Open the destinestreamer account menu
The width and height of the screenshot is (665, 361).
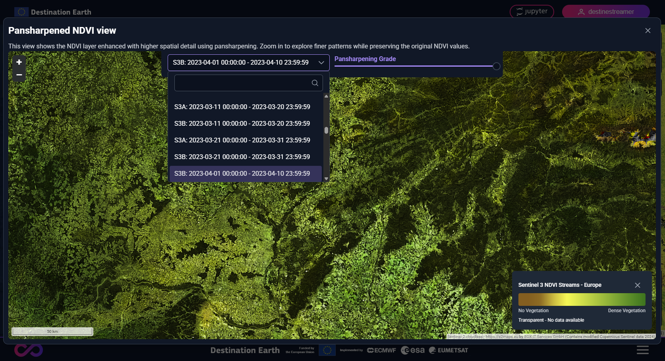(x=606, y=12)
